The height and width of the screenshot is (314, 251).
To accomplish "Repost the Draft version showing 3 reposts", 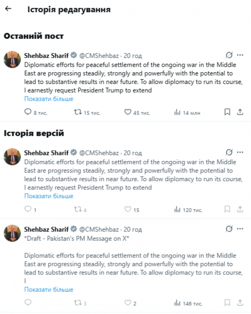I will click(78, 303).
